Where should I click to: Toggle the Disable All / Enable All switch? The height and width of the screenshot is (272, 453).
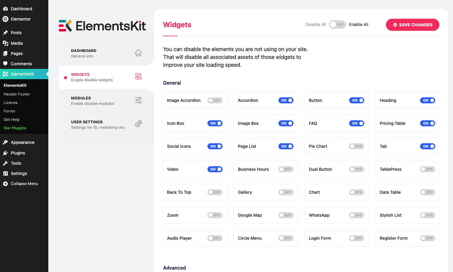[337, 24]
